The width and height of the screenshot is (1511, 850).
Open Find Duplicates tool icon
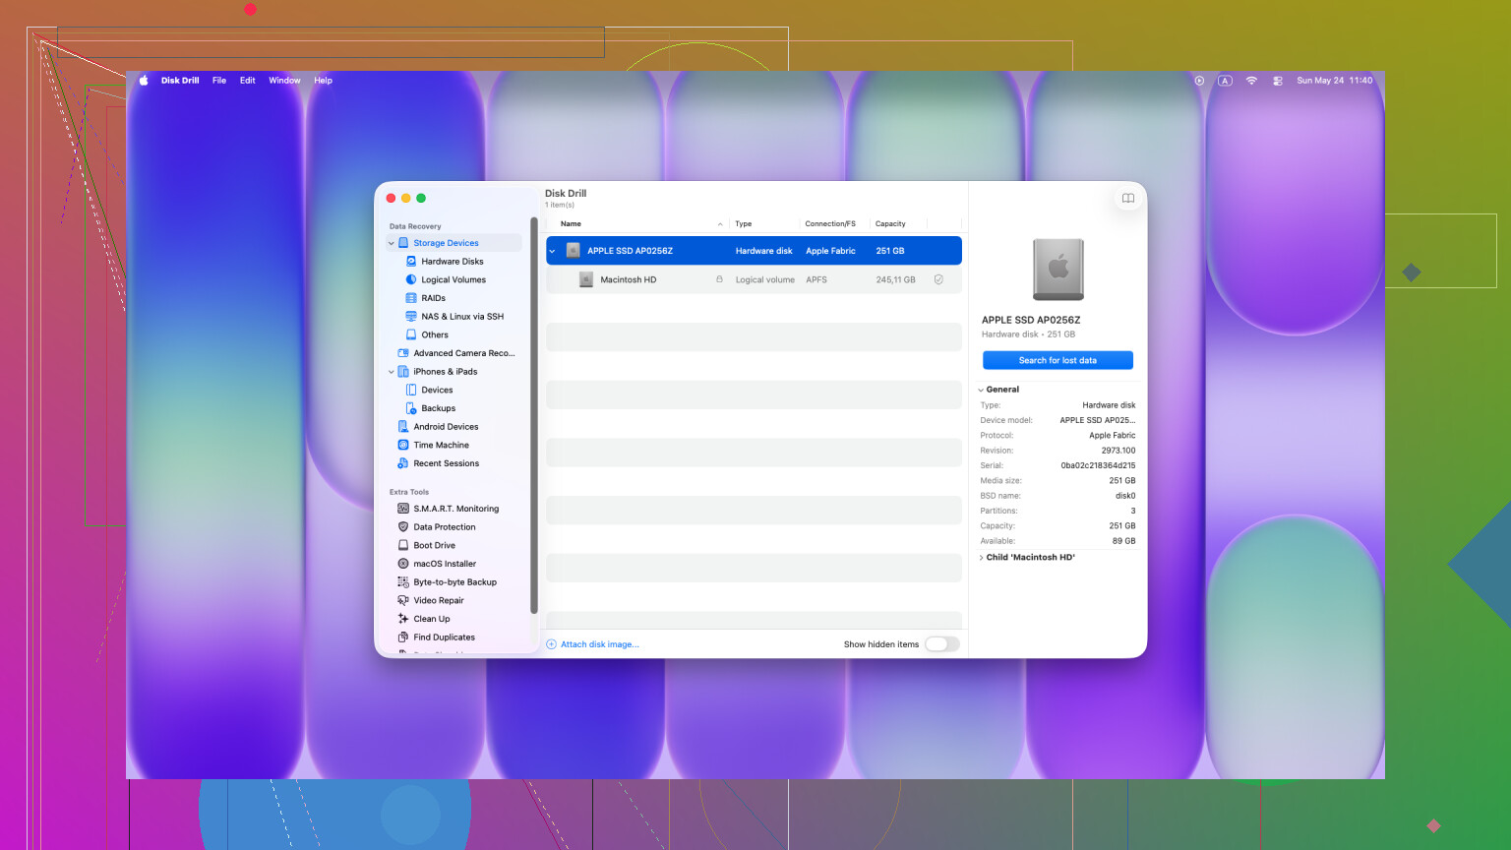(403, 637)
